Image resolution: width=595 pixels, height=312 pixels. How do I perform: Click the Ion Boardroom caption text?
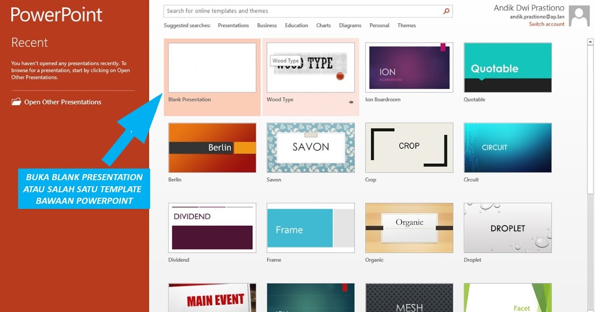[383, 100]
